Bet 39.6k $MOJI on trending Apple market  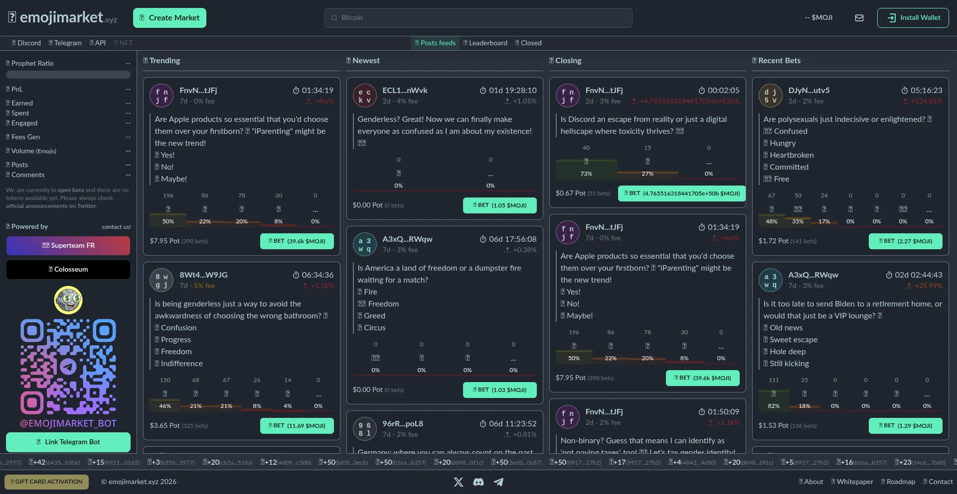coord(297,241)
